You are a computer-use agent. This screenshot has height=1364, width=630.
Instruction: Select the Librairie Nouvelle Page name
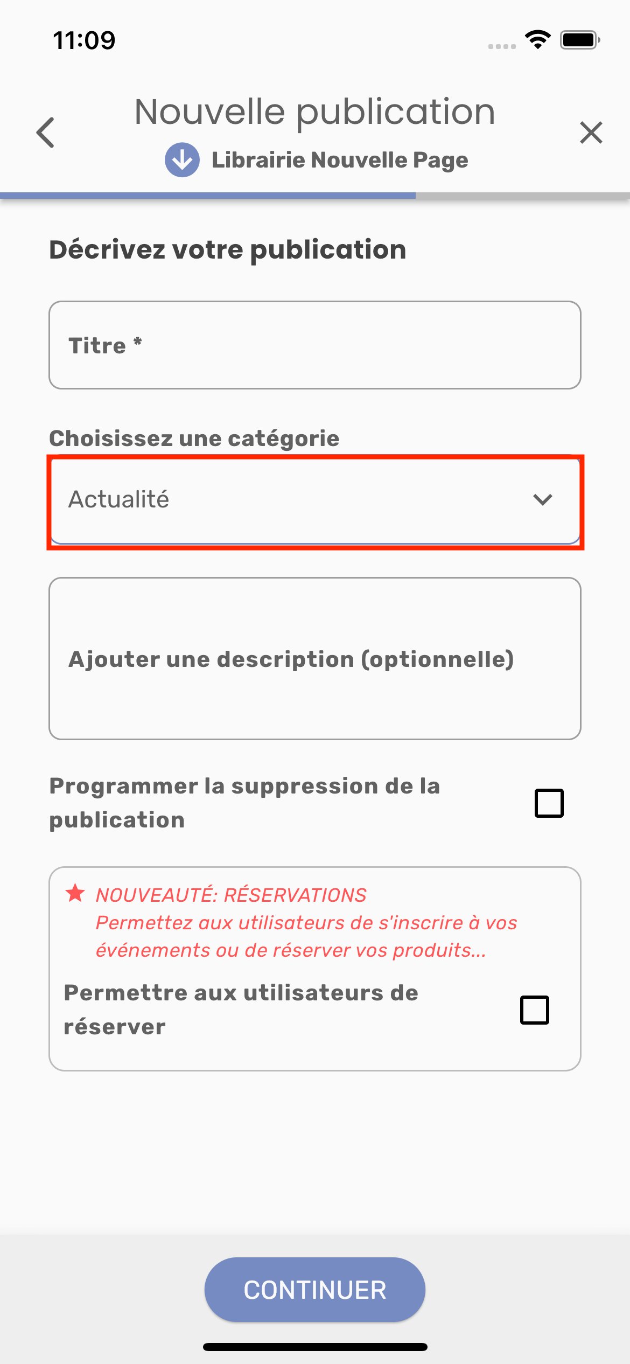(x=340, y=160)
